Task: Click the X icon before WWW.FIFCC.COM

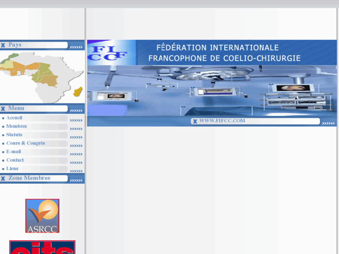Action: (x=195, y=121)
